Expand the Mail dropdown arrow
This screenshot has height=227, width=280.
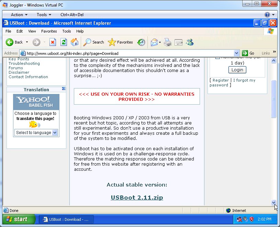point(160,42)
